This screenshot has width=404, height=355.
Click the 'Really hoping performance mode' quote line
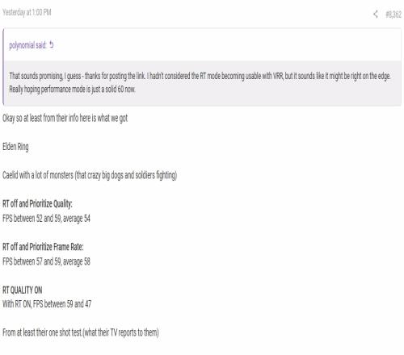click(72, 89)
